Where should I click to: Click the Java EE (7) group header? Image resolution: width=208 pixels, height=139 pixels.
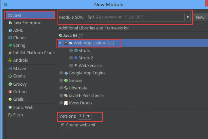pyautogui.click(x=71, y=35)
